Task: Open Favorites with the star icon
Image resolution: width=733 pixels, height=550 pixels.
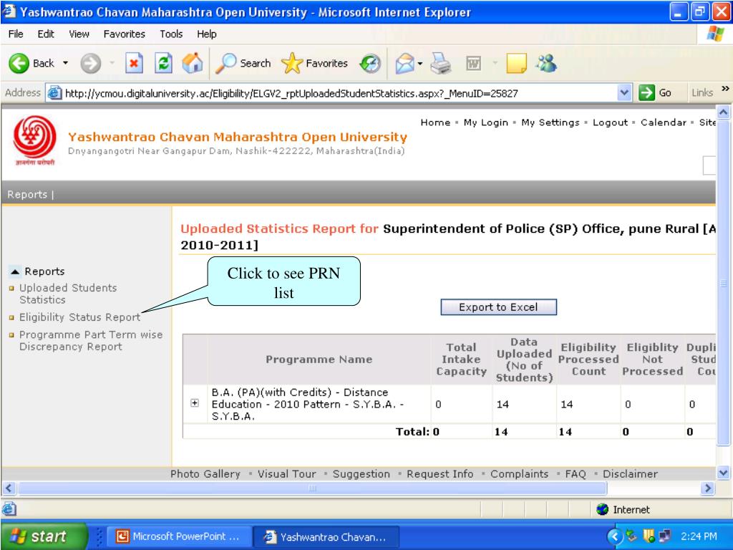Action: [x=292, y=63]
